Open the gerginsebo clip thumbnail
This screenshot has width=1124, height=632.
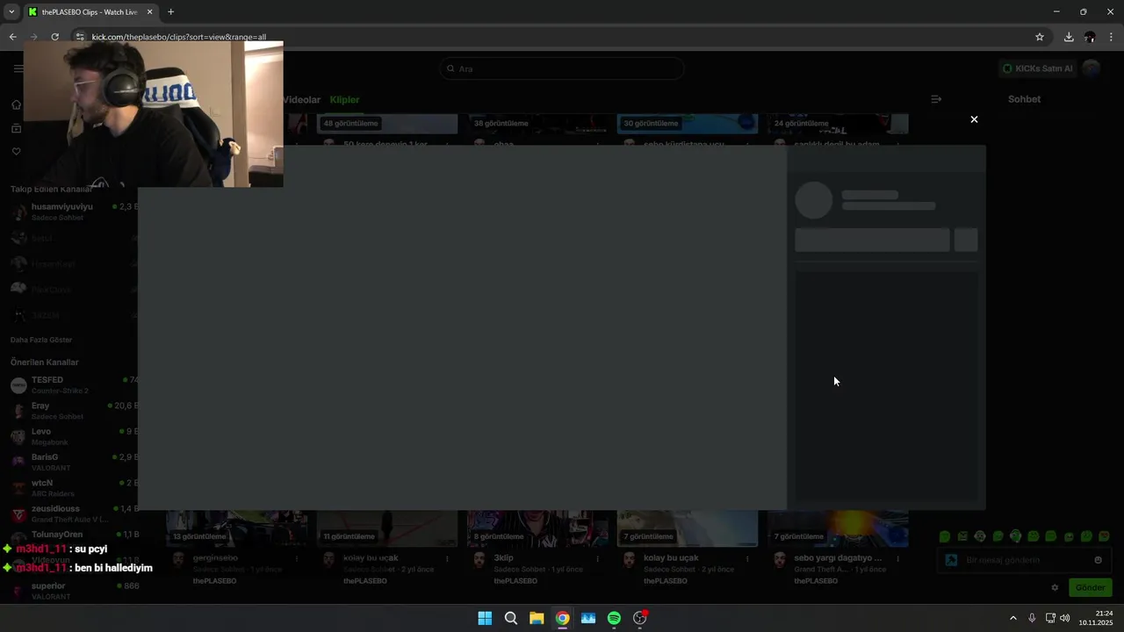(237, 528)
